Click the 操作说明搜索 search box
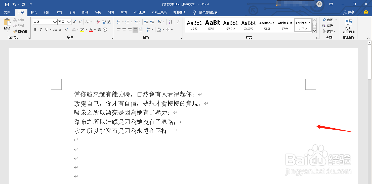The height and width of the screenshot is (184, 372). click(208, 12)
